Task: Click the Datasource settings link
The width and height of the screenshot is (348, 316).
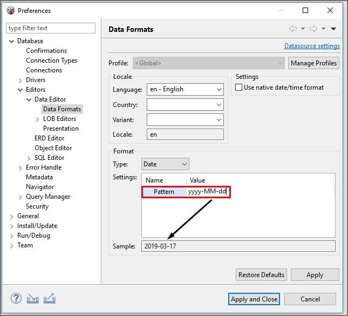Action: 312,46
